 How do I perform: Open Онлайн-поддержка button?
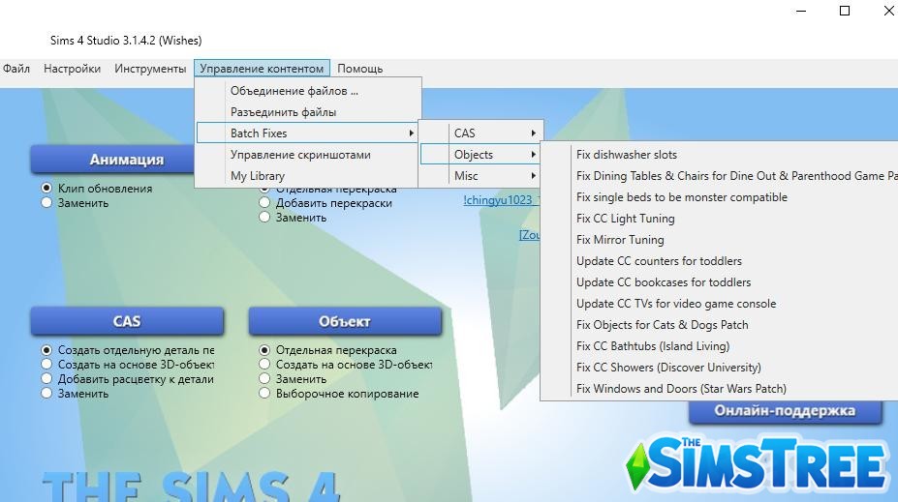pyautogui.click(x=785, y=411)
